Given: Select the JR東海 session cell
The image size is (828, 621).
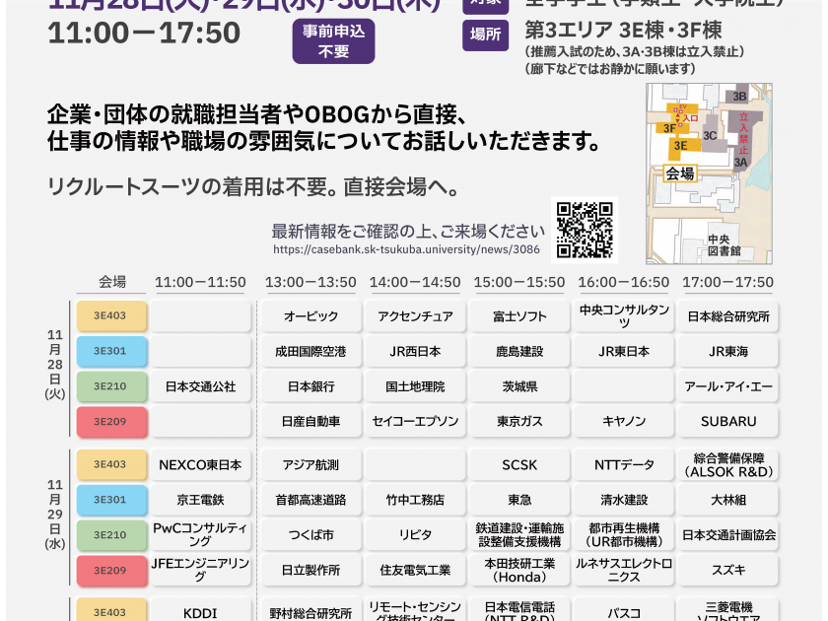Looking at the screenshot, I should 728,351.
